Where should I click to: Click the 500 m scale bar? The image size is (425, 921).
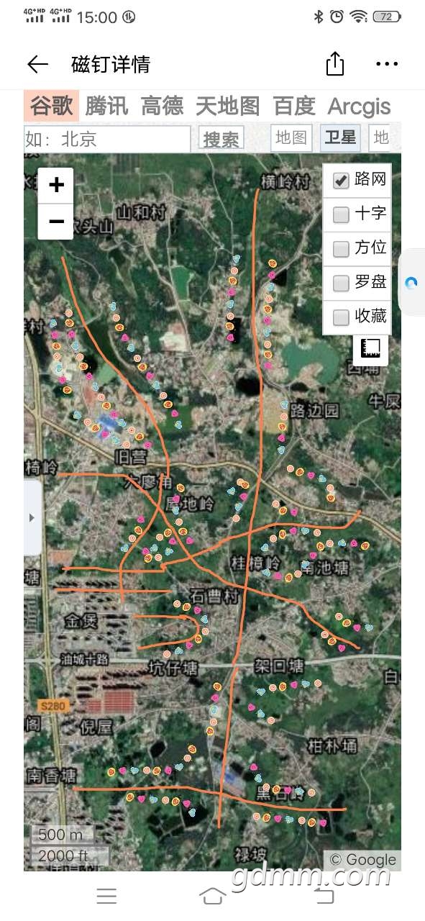pos(63,835)
